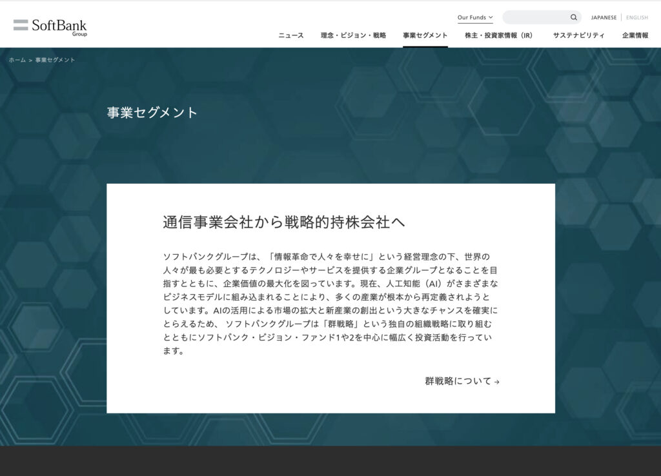The image size is (661, 476).
Task: Click the 事業セグメント page title
Action: coord(152,112)
